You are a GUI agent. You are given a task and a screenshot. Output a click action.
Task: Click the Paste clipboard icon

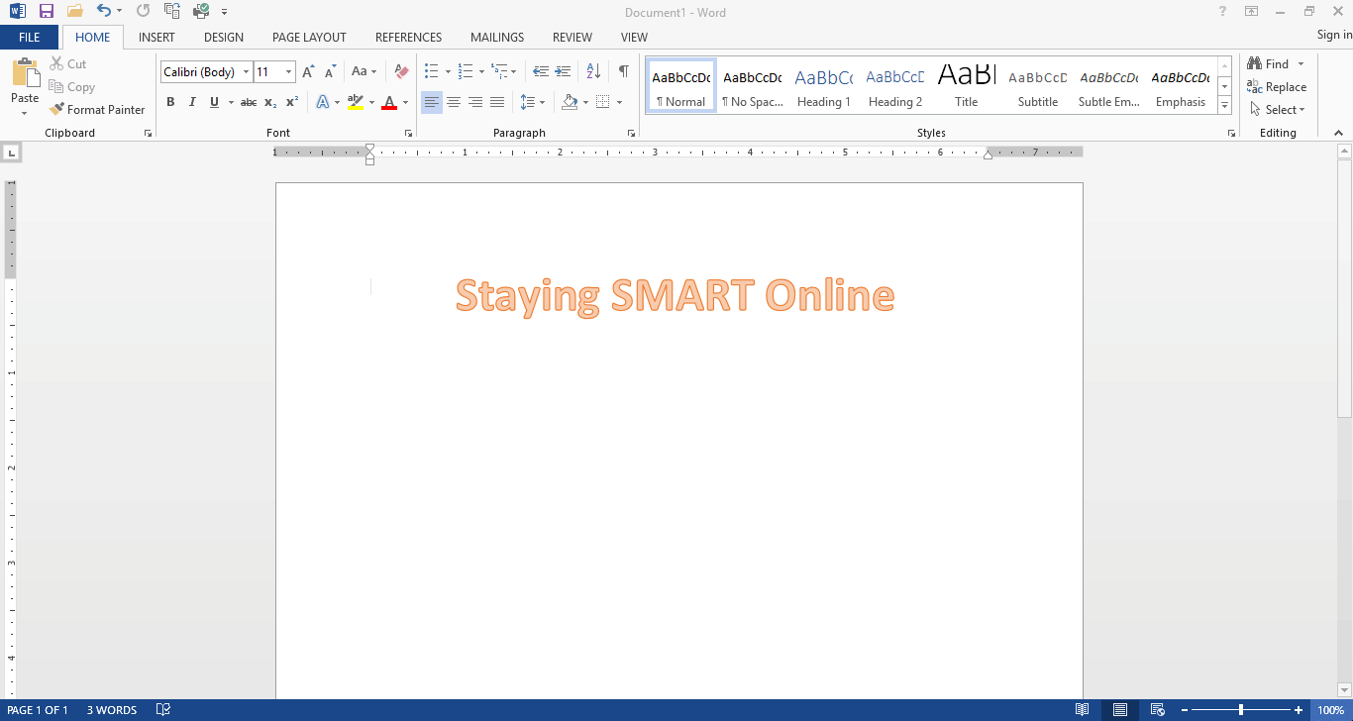pyautogui.click(x=25, y=74)
